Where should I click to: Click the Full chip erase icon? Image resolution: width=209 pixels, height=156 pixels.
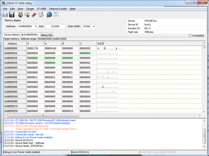(x=33, y=15)
